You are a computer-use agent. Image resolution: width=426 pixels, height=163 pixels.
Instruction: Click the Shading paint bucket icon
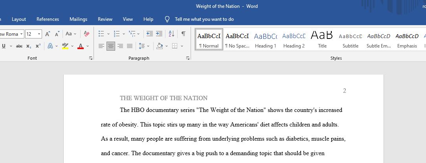point(160,46)
